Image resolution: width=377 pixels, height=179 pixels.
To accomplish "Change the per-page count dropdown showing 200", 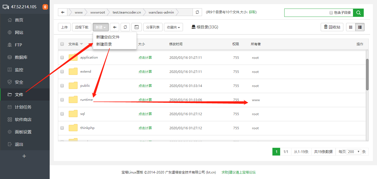I will pos(354,151).
